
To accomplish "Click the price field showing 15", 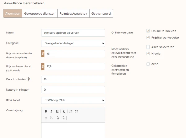I will point(75,54).
